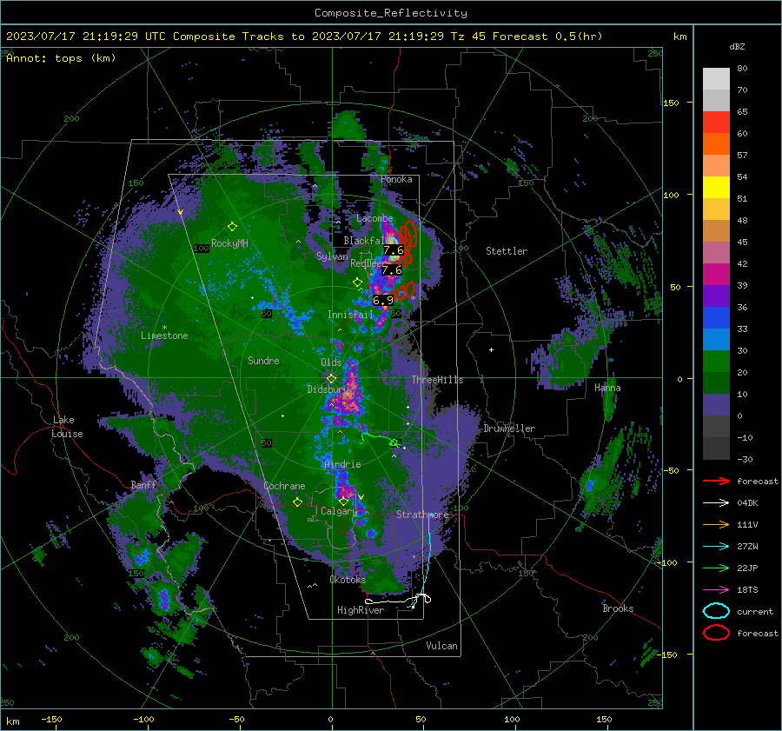Select the 7.6 tops label under RedDeer

392,270
